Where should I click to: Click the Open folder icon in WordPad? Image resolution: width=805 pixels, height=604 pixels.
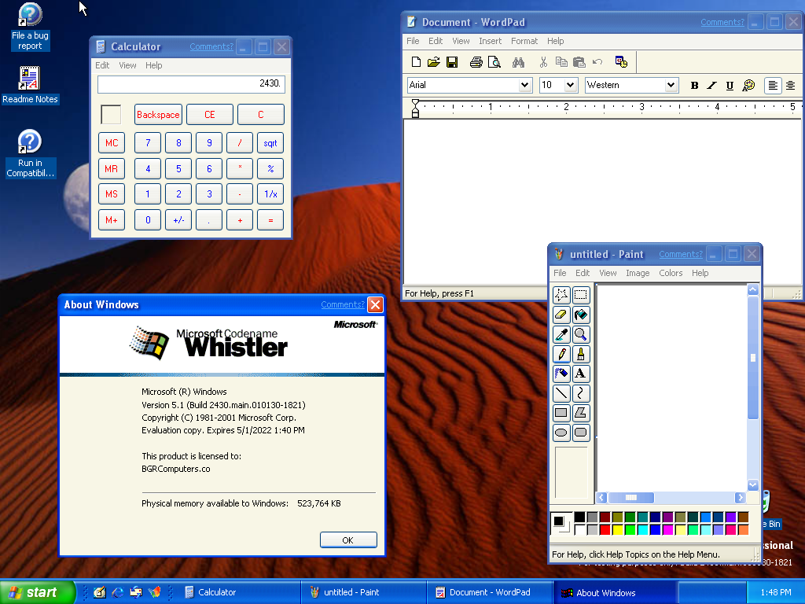point(434,62)
